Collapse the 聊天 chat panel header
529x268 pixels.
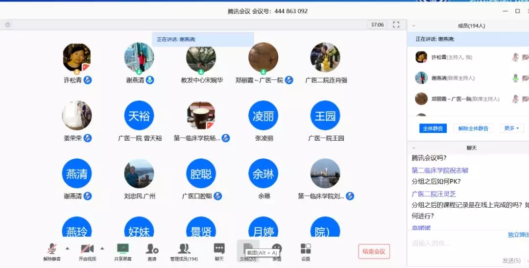click(x=414, y=148)
